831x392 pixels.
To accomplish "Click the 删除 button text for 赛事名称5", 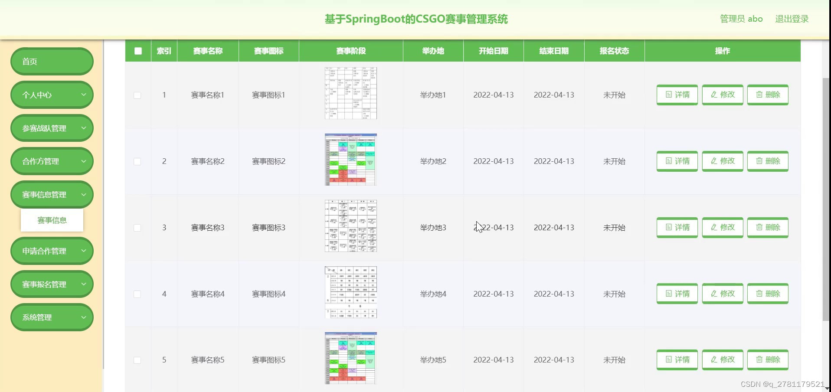I will point(773,359).
